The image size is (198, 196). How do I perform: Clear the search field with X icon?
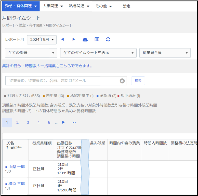click(x=122, y=81)
